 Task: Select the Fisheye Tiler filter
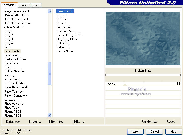point(64,27)
